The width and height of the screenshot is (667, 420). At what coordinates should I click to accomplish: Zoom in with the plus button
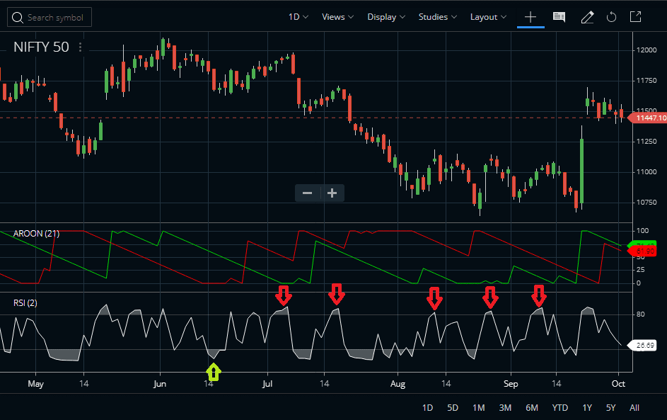pos(332,193)
